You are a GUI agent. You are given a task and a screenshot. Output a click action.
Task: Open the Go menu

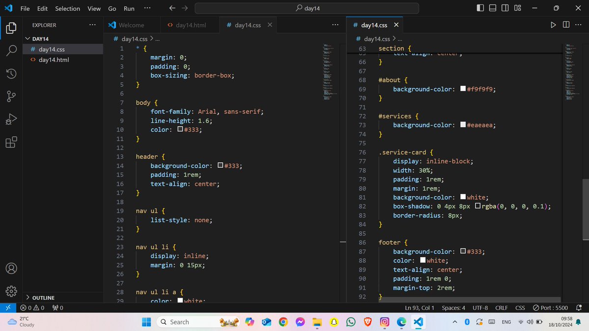(112, 8)
